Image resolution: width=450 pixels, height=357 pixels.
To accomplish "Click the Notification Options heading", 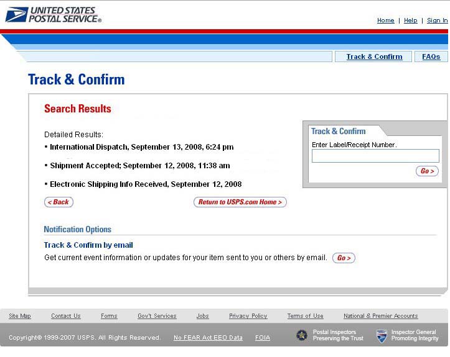I will point(77,229).
